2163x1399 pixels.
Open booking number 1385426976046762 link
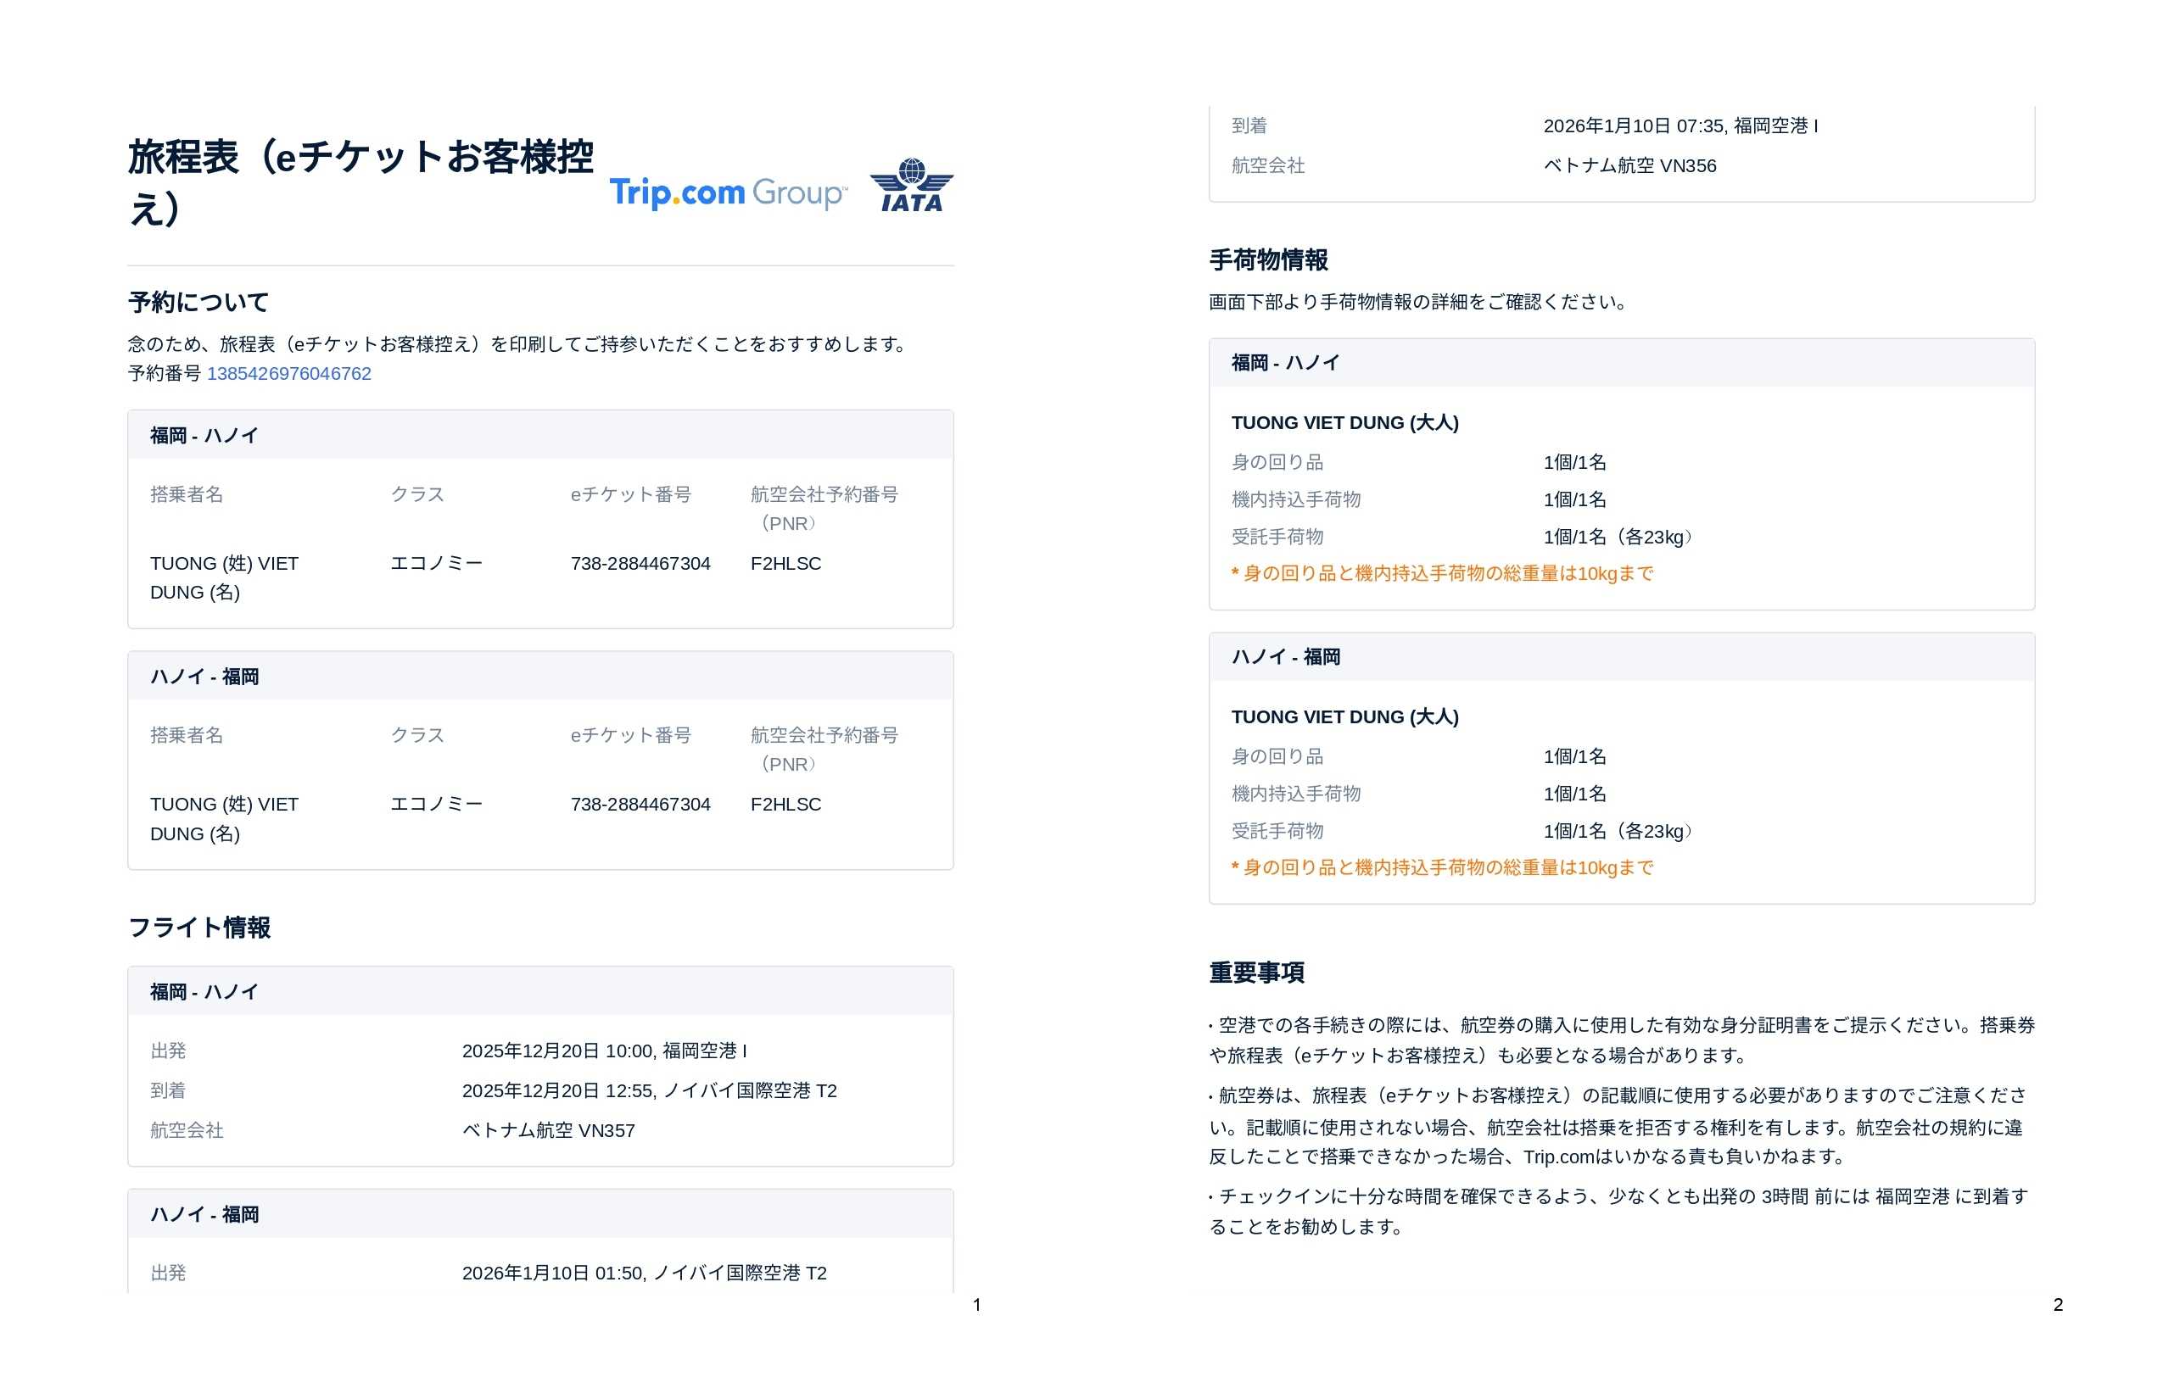coord(289,373)
